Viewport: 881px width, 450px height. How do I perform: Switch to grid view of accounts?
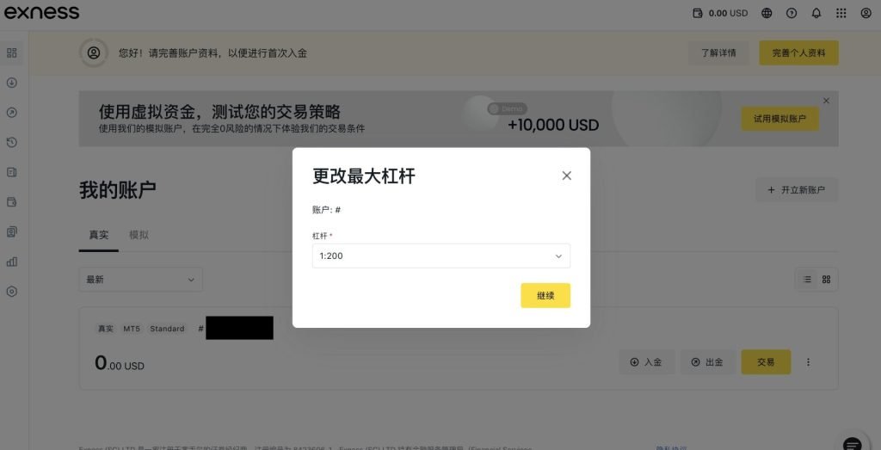click(x=826, y=280)
